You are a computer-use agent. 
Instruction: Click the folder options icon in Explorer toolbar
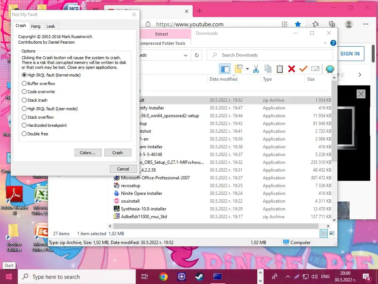[x=238, y=69]
